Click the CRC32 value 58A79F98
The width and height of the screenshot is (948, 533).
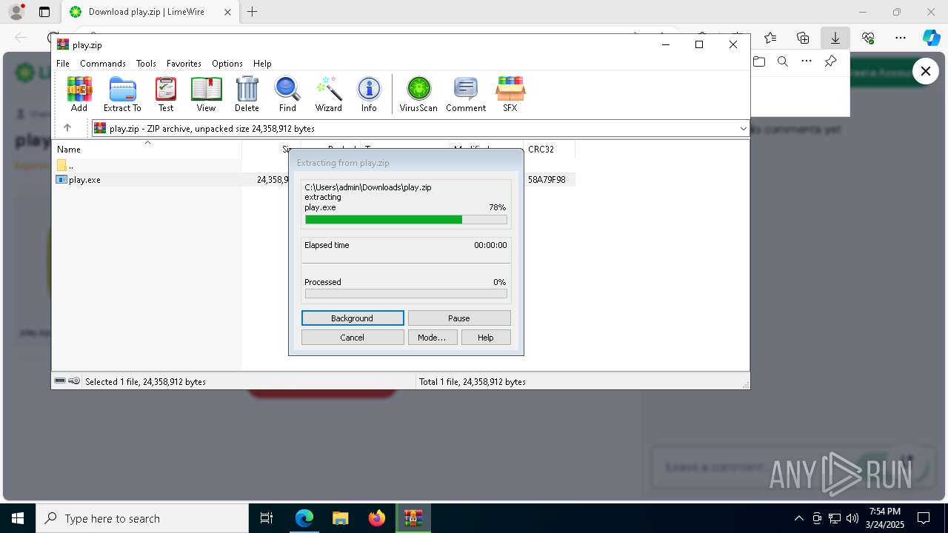[547, 179]
